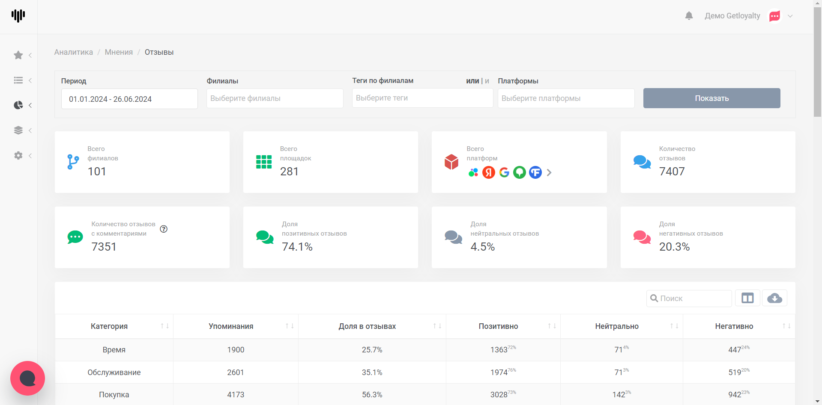Go to Аналитика breadcrumb

pyautogui.click(x=74, y=52)
